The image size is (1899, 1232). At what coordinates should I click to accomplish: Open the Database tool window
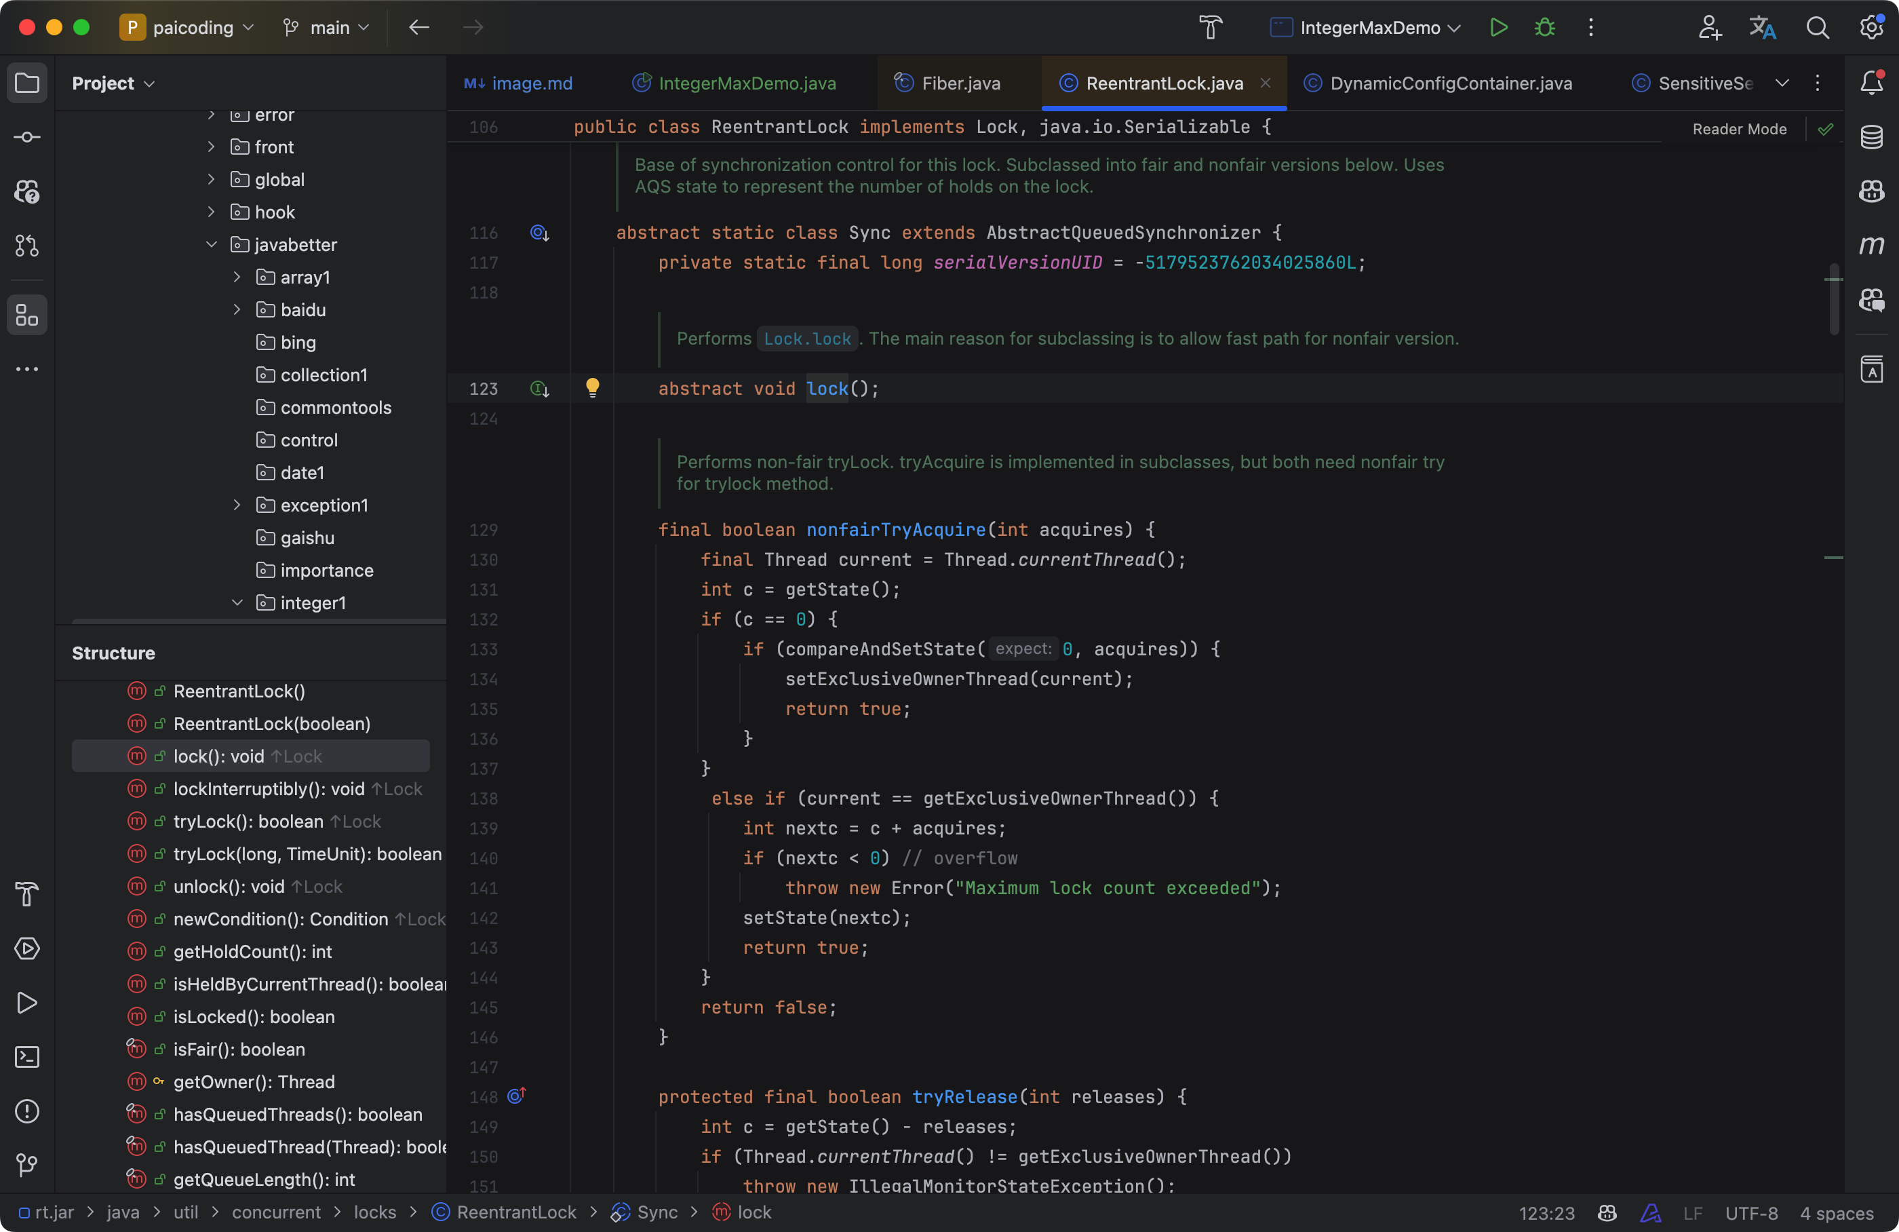point(1872,136)
